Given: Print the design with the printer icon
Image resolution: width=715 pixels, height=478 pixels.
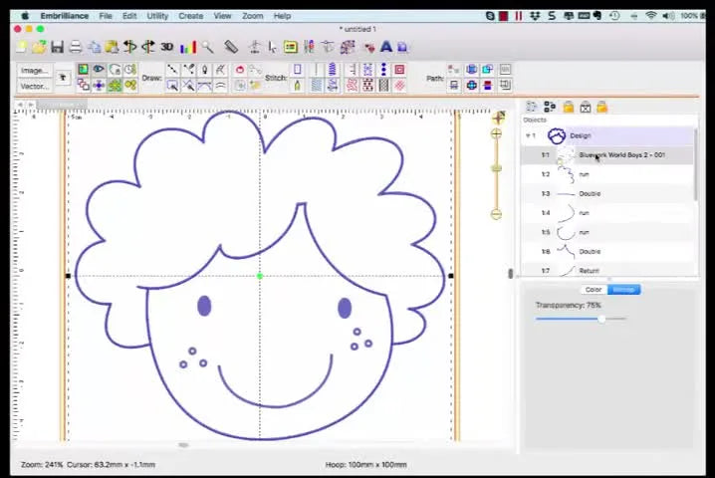Looking at the screenshot, I should (76, 47).
